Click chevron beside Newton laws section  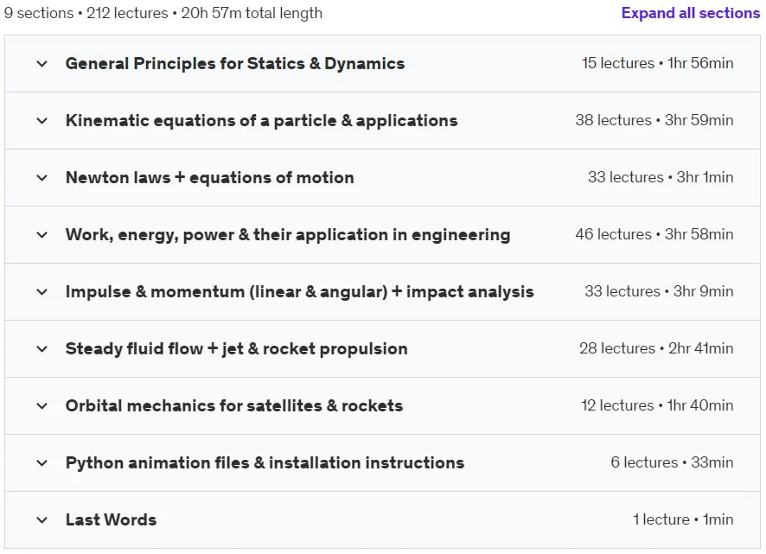(x=42, y=178)
